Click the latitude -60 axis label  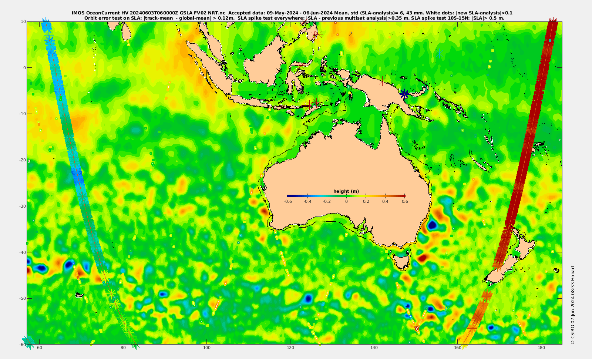(23, 344)
